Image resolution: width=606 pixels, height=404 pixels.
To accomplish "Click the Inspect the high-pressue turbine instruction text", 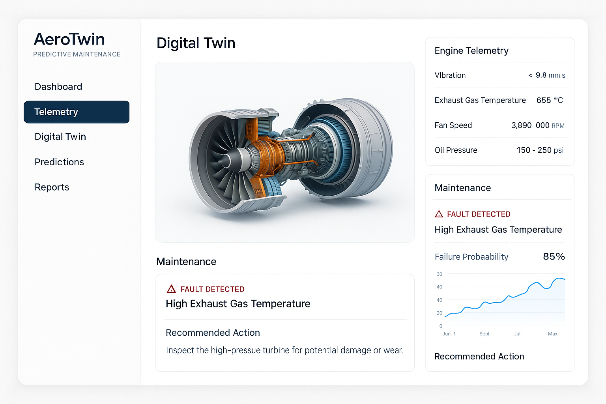I will click(x=284, y=350).
